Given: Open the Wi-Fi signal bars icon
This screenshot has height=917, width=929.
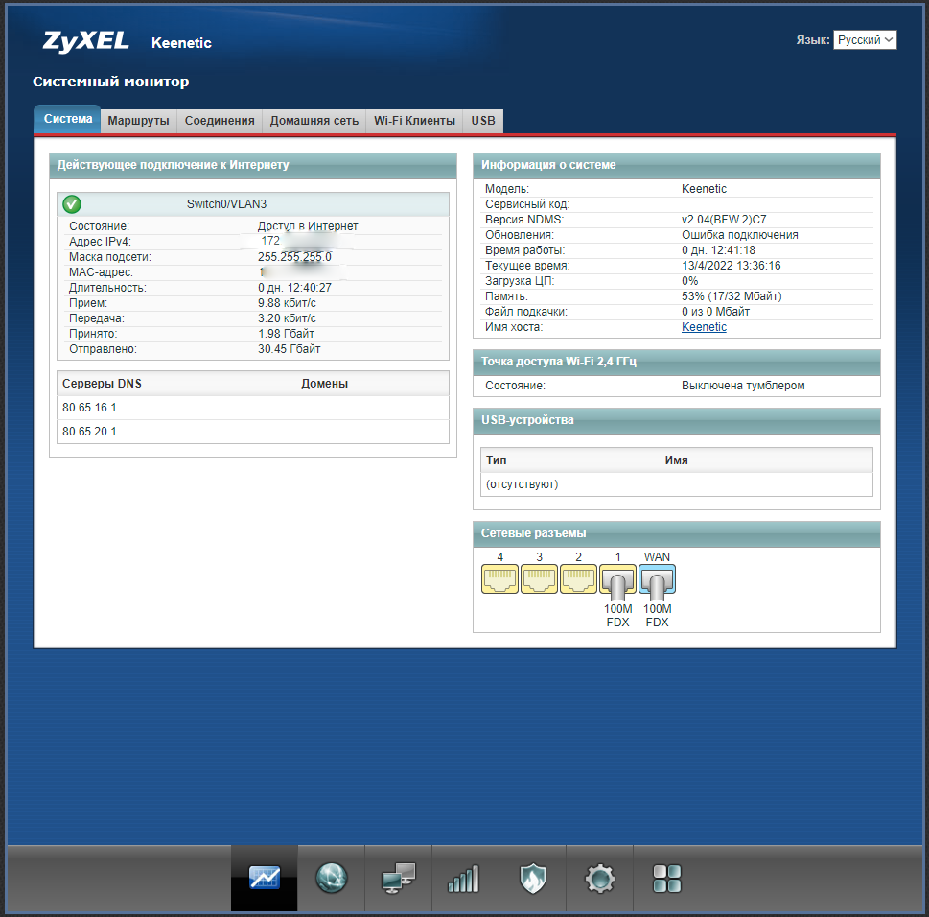Looking at the screenshot, I should pos(465,878).
